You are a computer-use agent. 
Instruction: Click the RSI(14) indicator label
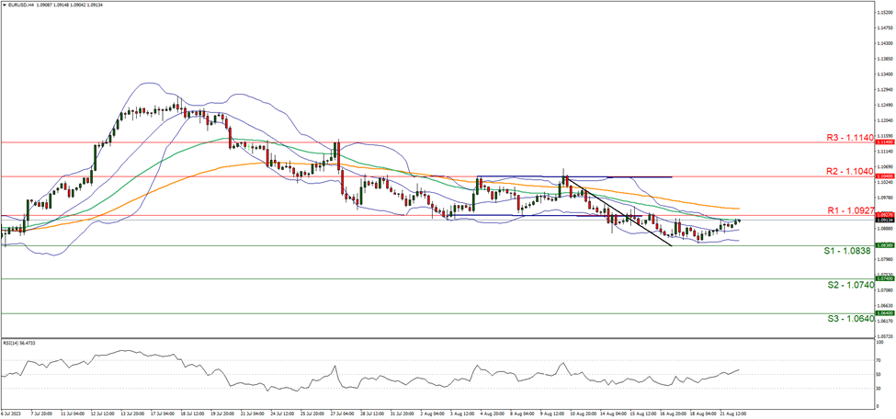[x=18, y=343]
